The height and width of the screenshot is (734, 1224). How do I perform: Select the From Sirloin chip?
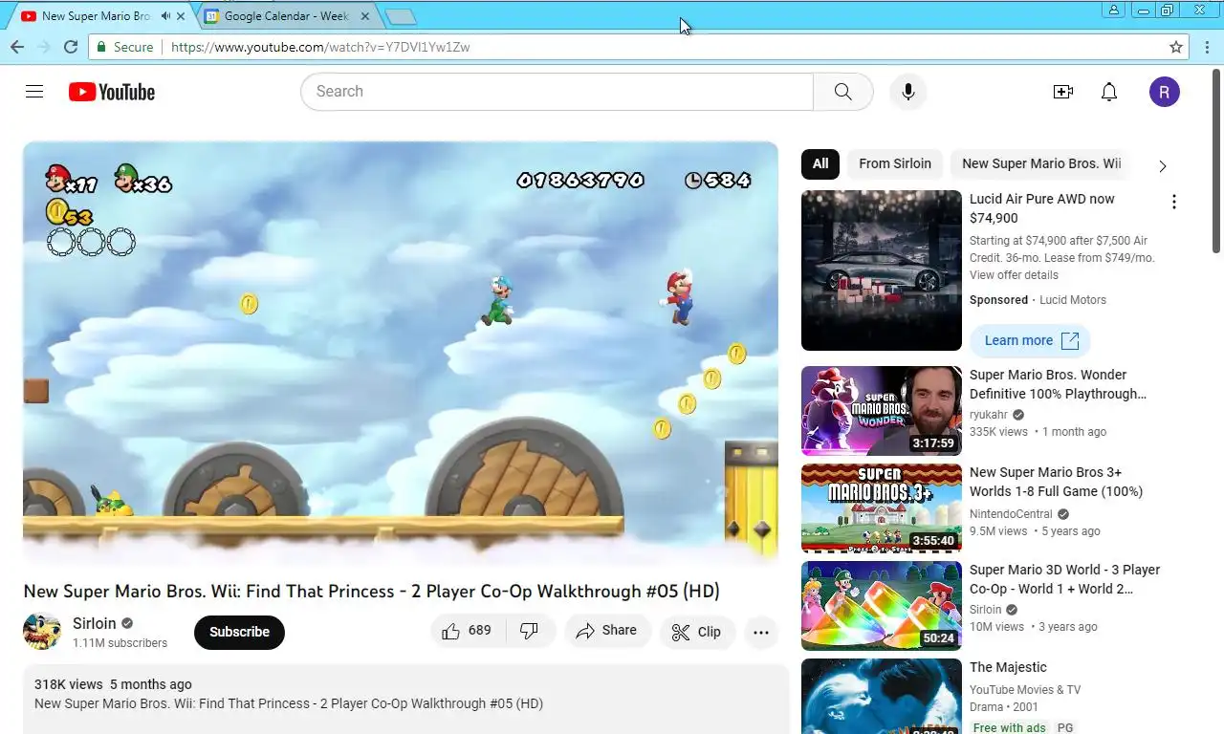(x=895, y=163)
